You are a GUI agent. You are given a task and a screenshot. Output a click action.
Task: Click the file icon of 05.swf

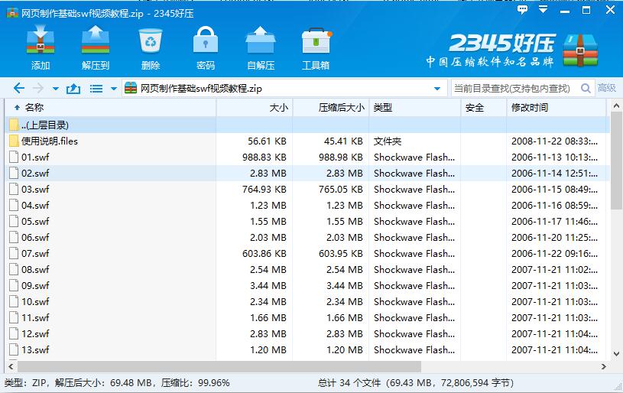point(14,221)
